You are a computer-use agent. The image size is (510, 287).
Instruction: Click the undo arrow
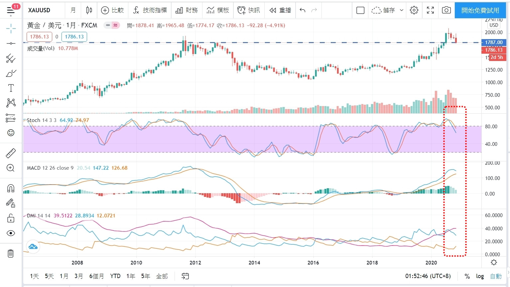pyautogui.click(x=302, y=10)
